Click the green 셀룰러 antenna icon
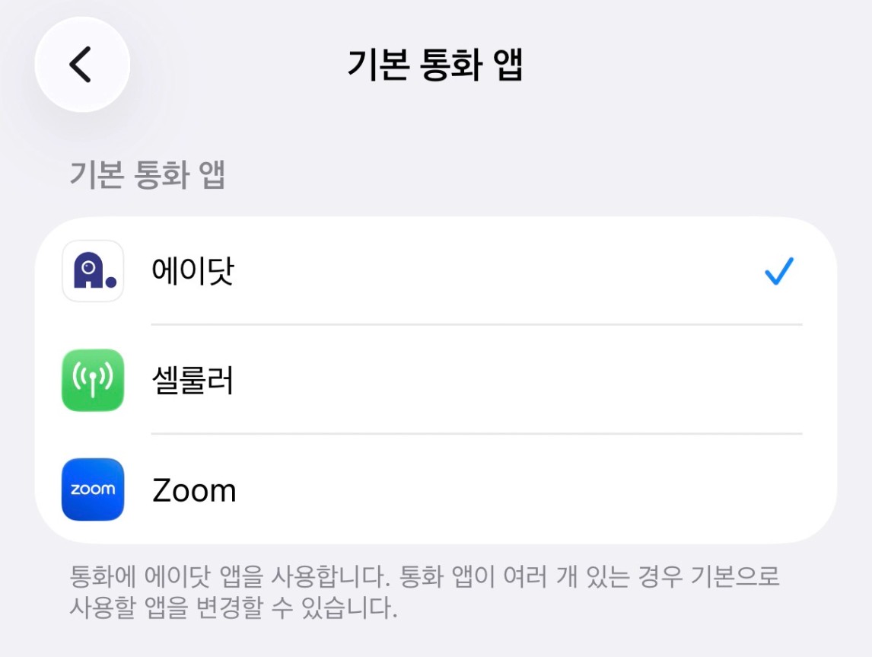Viewport: 872px width, 657px height. point(93,380)
